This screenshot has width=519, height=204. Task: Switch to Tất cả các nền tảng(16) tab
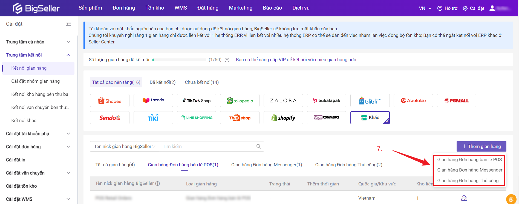[116, 82]
